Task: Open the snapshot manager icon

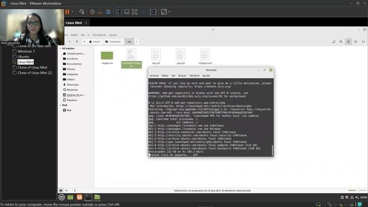Action: click(x=108, y=11)
